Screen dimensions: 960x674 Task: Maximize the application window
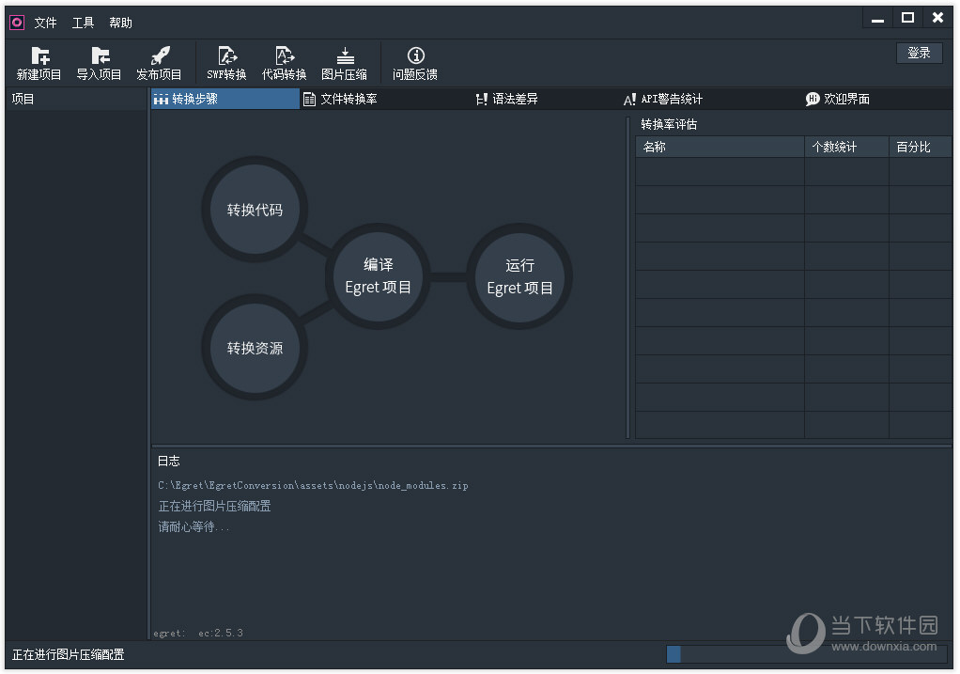pos(908,19)
